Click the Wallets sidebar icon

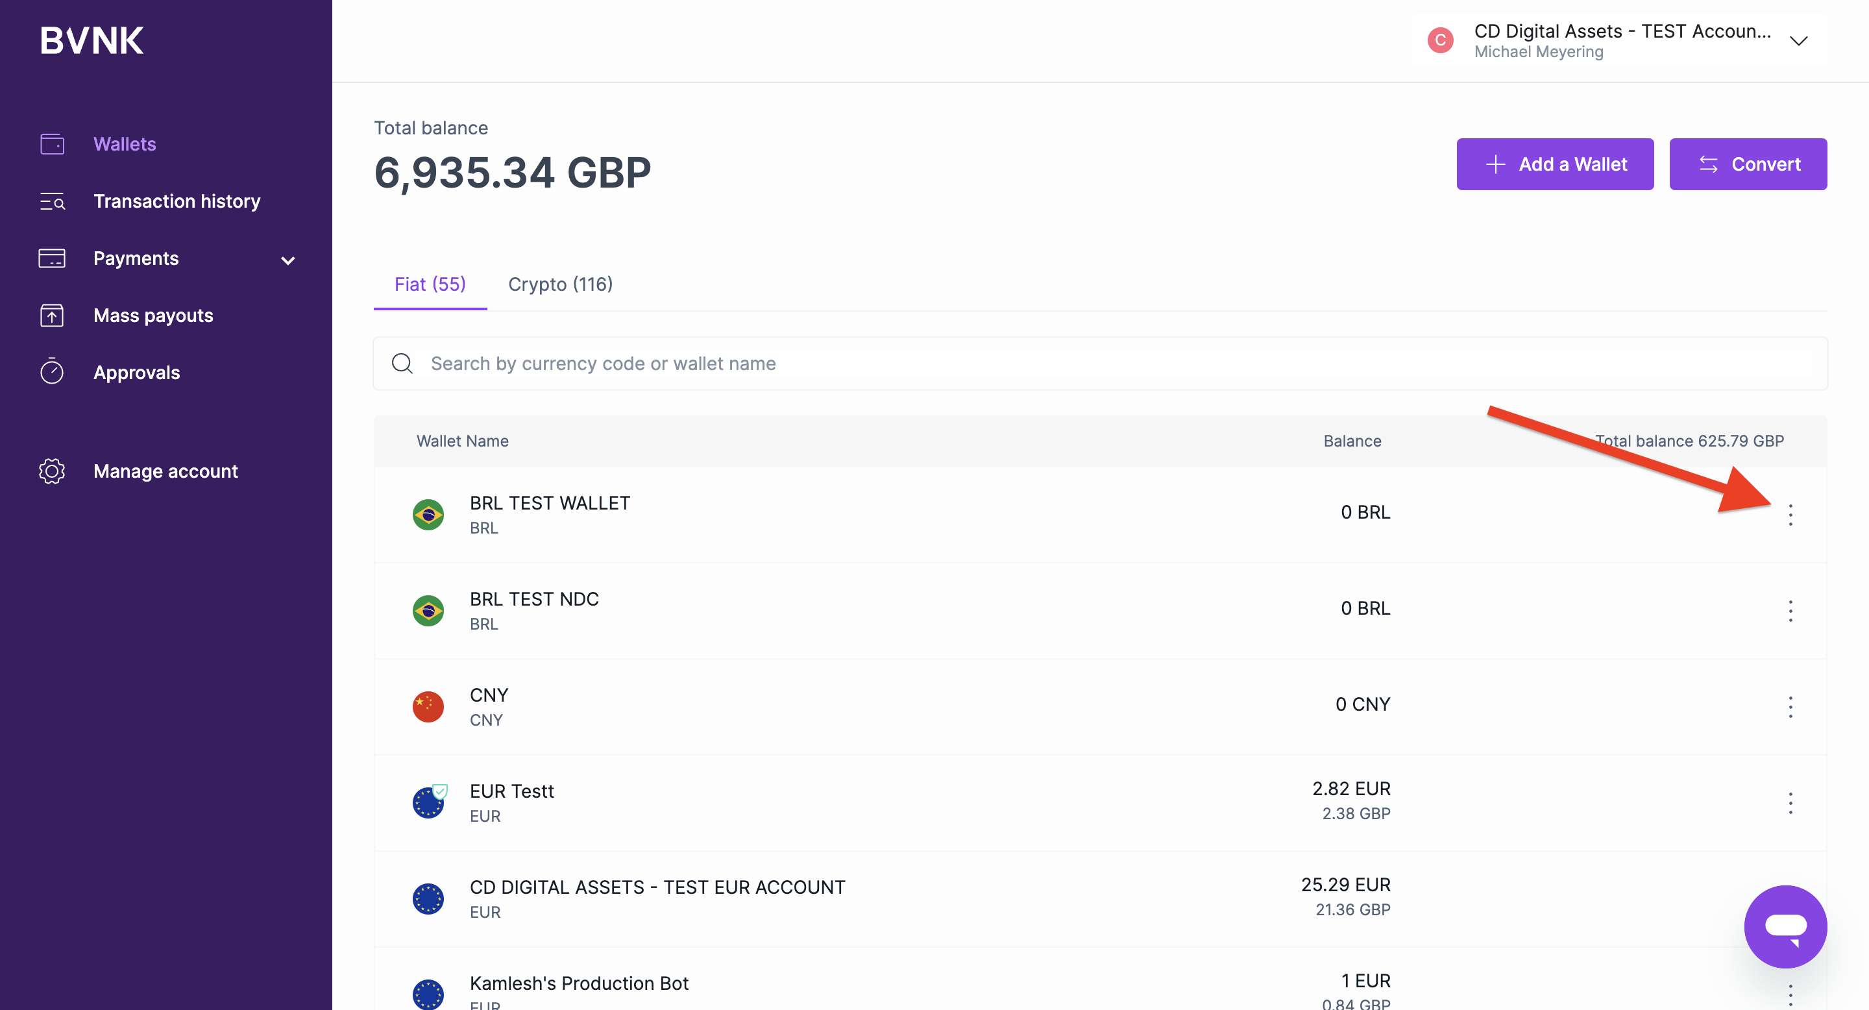pyautogui.click(x=52, y=143)
